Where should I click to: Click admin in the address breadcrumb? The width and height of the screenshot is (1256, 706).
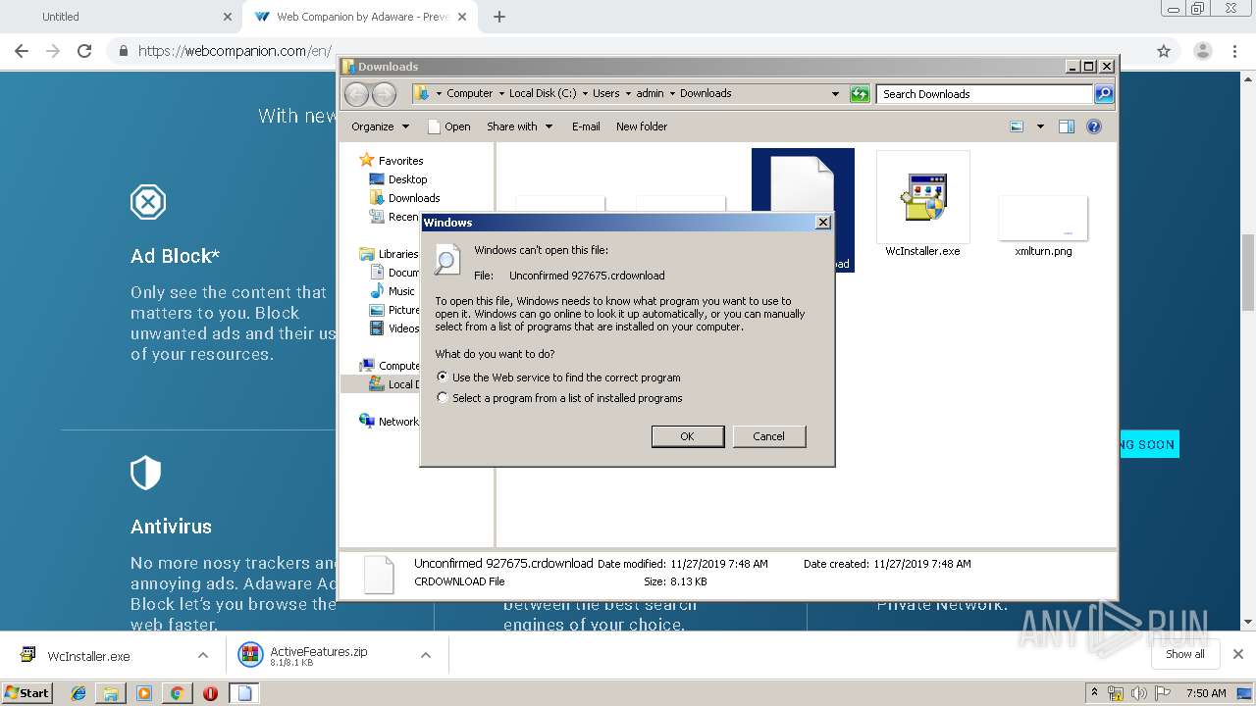650,94
